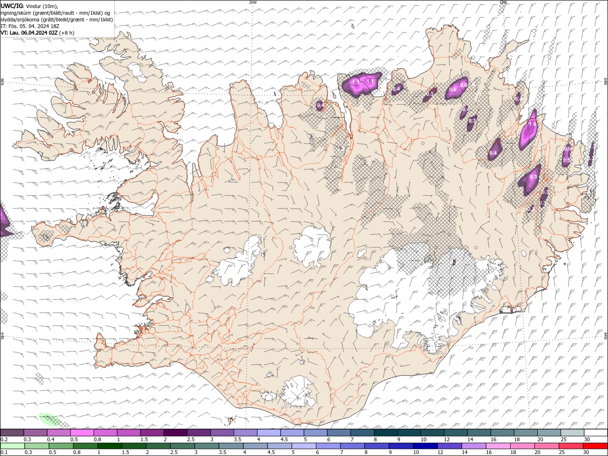
Task: Click the 'VT: Lau. 06.04.2024 02Z (+8 h)' line
Action: click(x=38, y=33)
